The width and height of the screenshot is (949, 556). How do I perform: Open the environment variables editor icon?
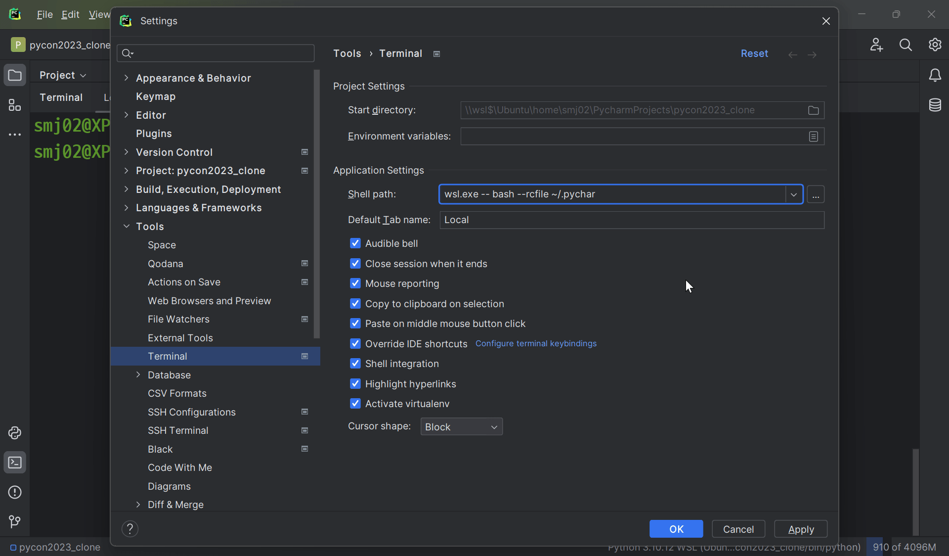pos(813,137)
